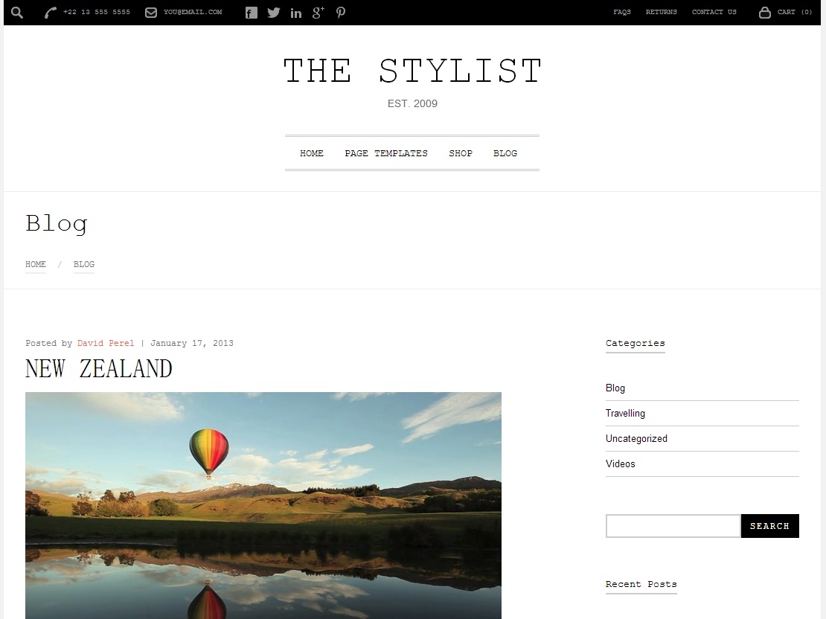Open the Google Plus icon

[x=318, y=13]
